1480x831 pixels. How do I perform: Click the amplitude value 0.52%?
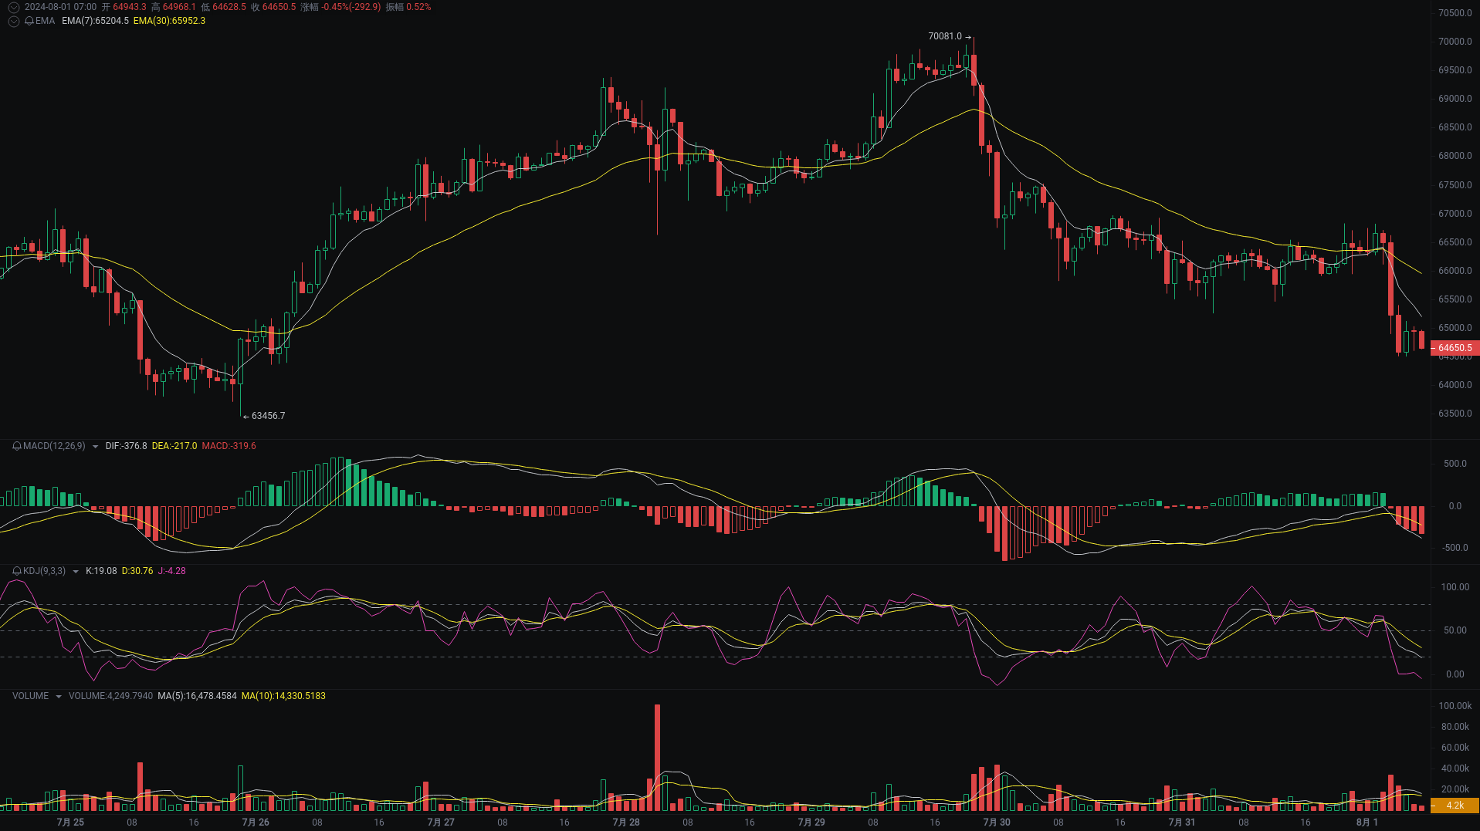click(418, 7)
